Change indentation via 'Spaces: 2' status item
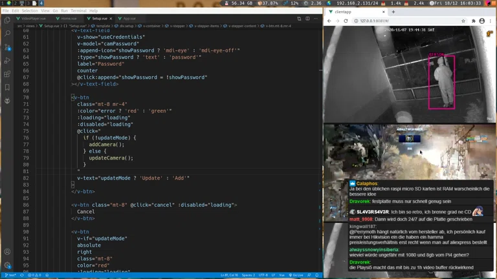This screenshot has width=497, height=279. pos(248,275)
